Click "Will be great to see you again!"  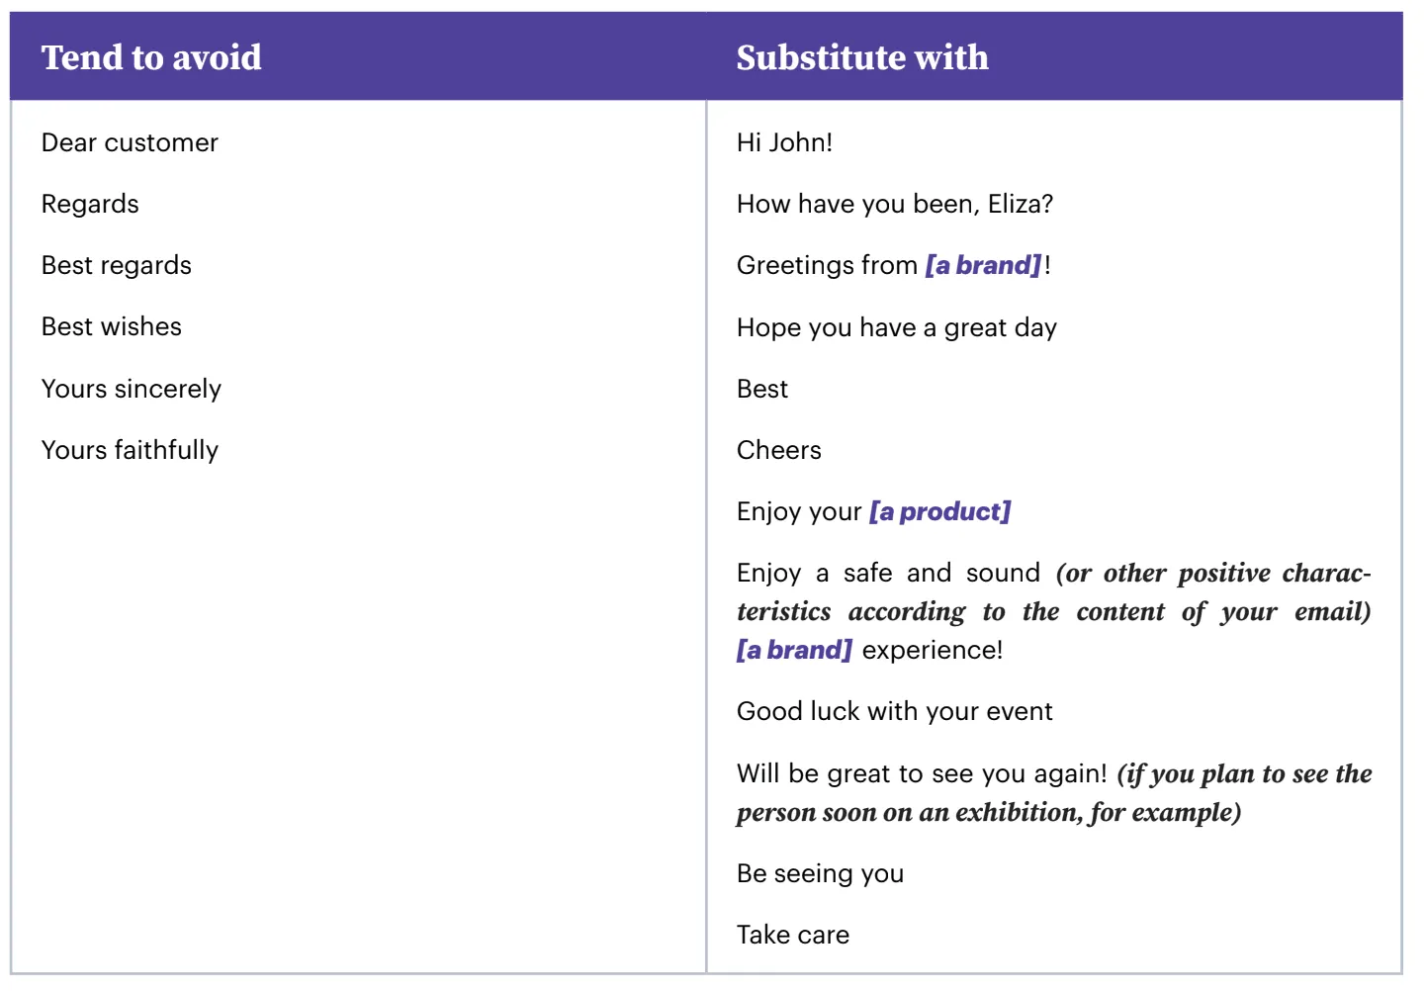pyautogui.click(x=922, y=773)
